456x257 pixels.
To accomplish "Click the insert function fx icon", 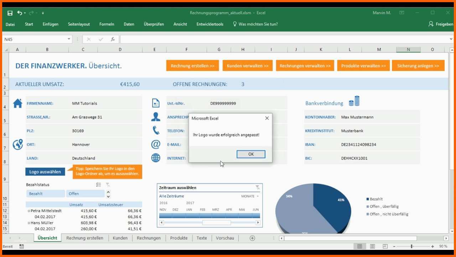I will point(113,39).
